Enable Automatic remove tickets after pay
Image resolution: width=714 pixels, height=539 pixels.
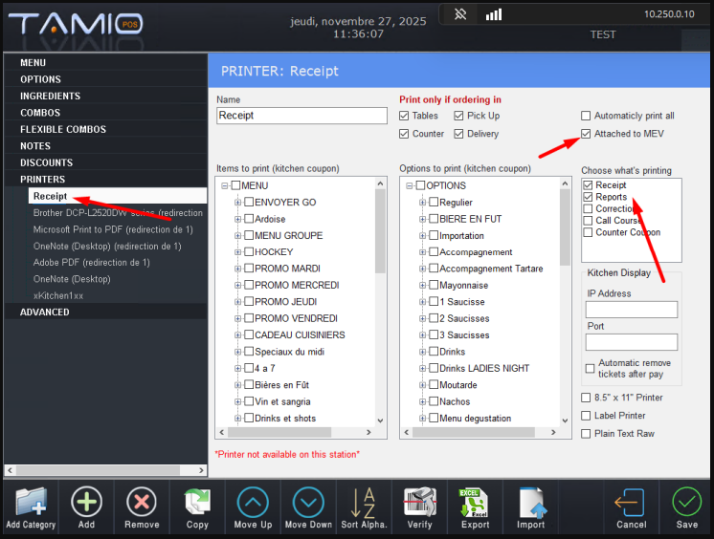pyautogui.click(x=591, y=369)
